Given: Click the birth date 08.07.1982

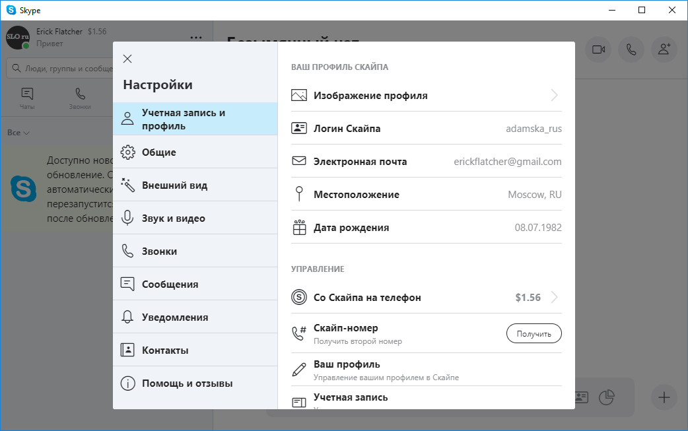Looking at the screenshot, I should pyautogui.click(x=538, y=227).
